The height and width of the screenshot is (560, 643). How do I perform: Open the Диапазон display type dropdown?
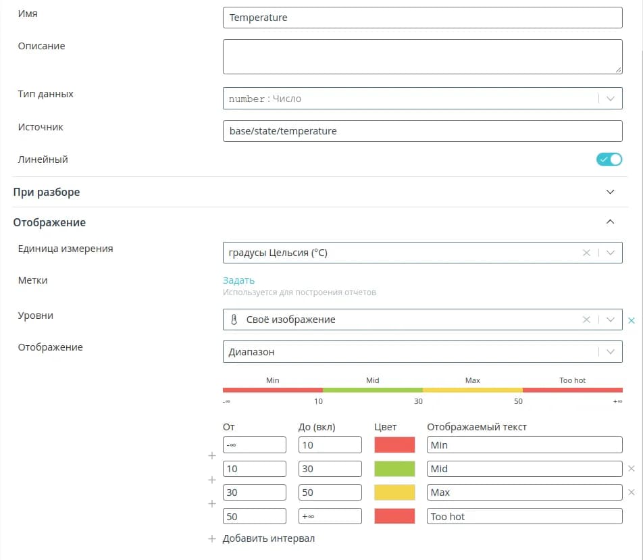tap(610, 351)
